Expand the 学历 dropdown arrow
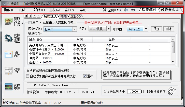 [108, 29]
